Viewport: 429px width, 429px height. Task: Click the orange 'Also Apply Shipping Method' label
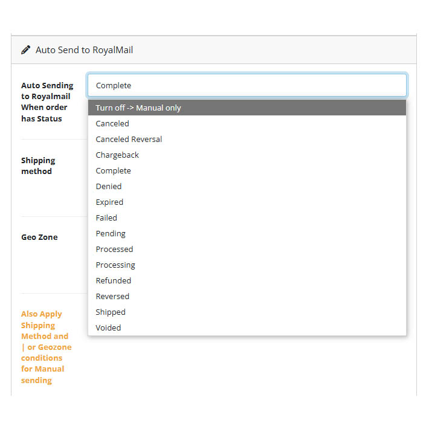47,347
